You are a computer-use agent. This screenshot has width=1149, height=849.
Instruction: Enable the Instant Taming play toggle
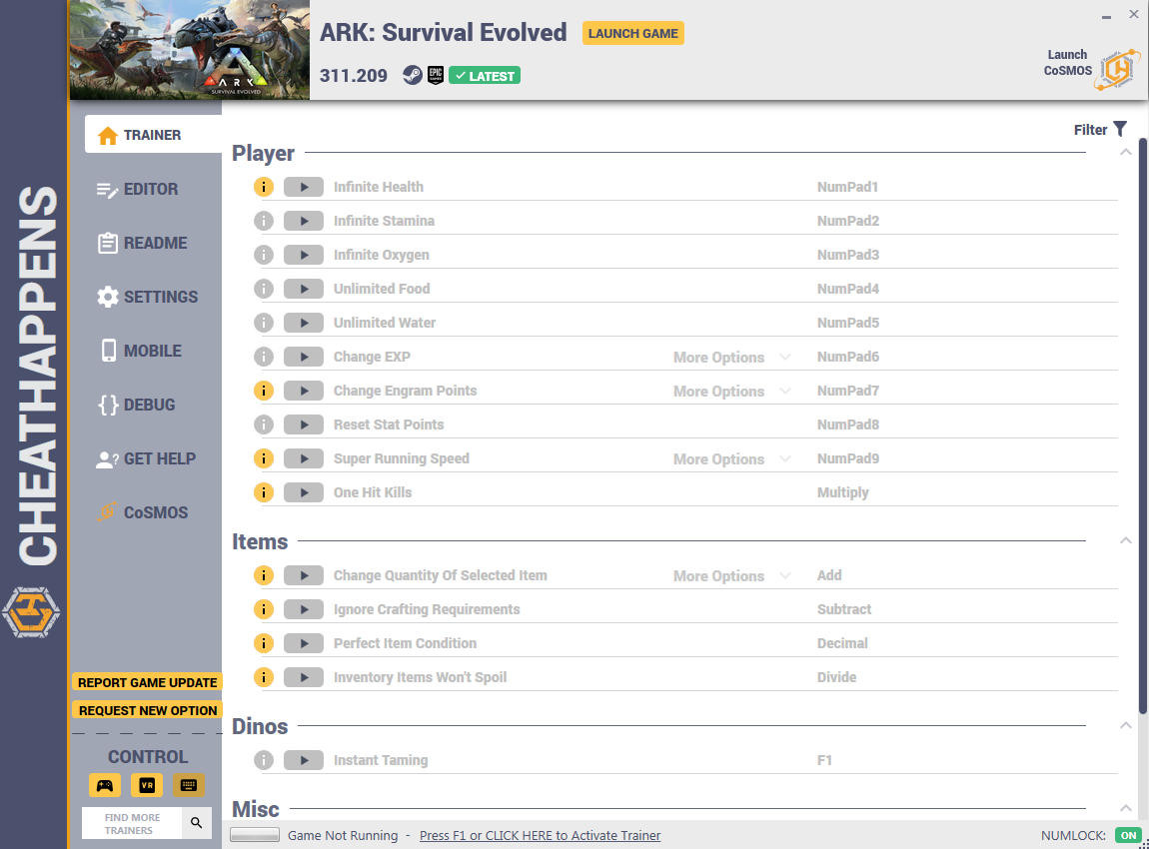304,760
